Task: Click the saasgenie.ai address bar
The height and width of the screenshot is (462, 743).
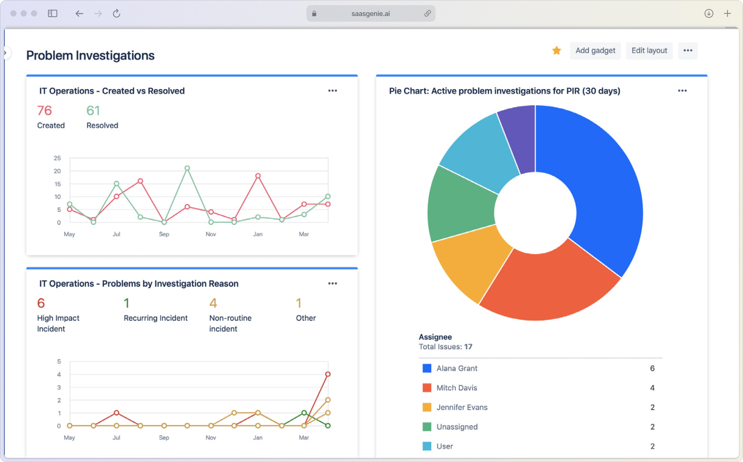Action: click(x=371, y=13)
